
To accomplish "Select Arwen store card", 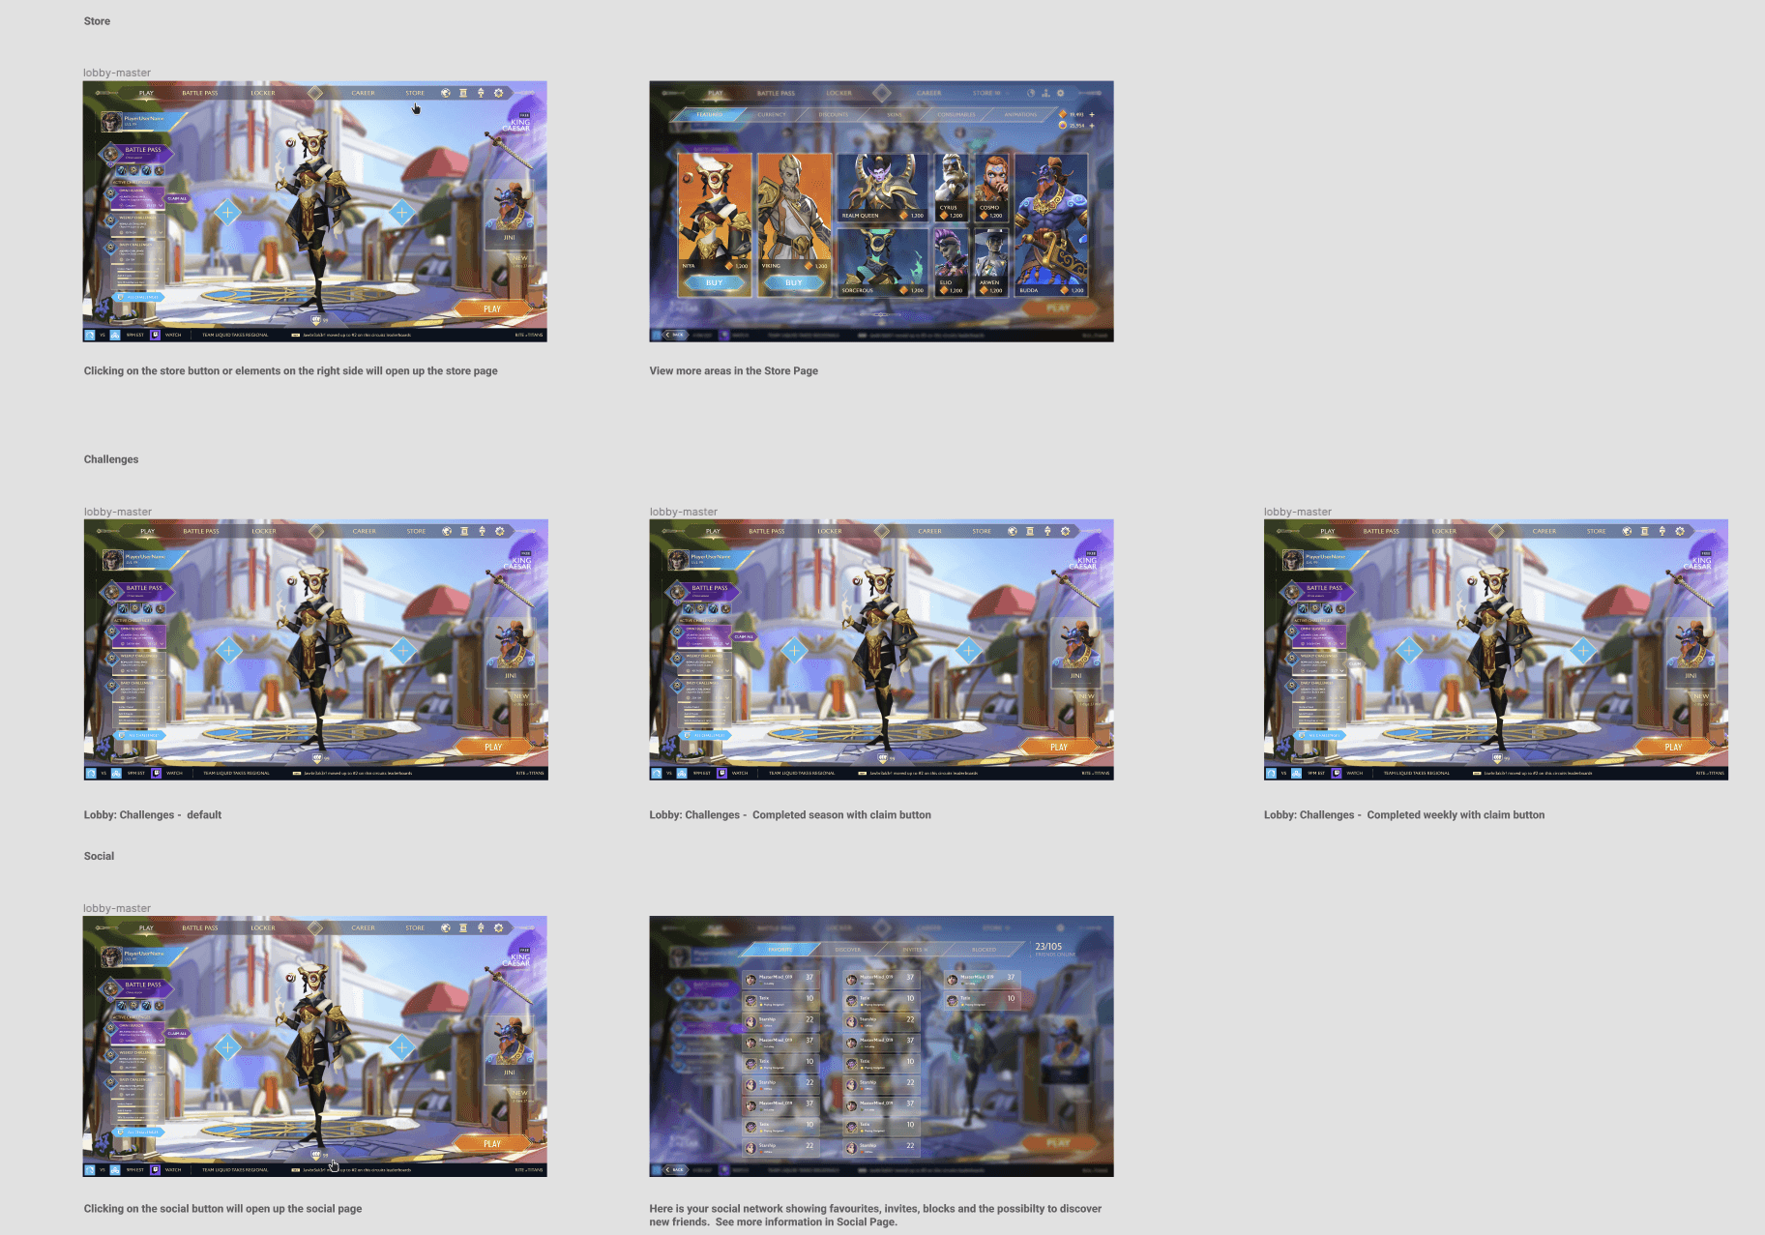I will pos(990,261).
